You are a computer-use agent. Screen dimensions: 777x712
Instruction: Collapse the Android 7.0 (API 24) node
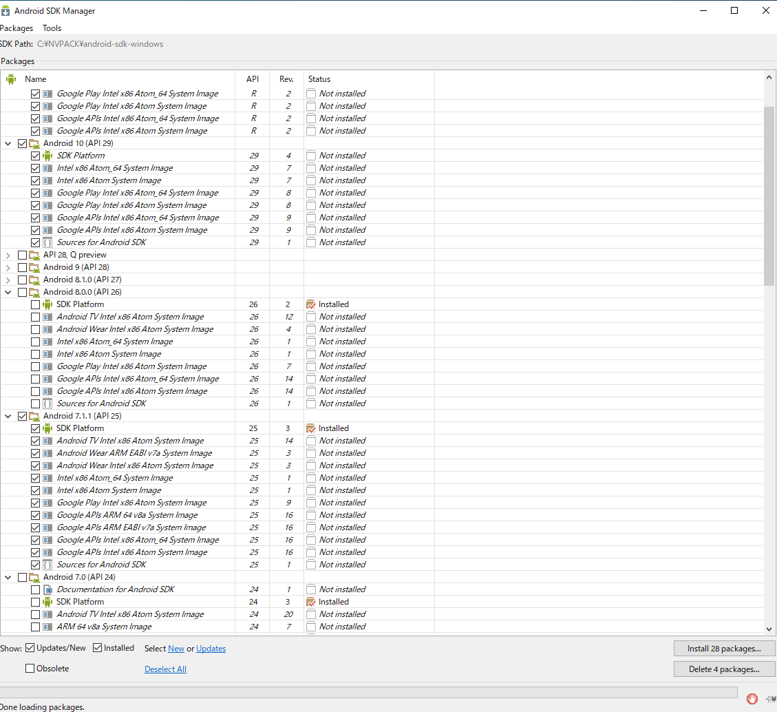8,578
